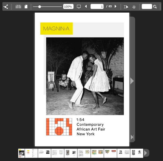Jump to last page with the skip arrow
The image size is (163, 161).
132,137
